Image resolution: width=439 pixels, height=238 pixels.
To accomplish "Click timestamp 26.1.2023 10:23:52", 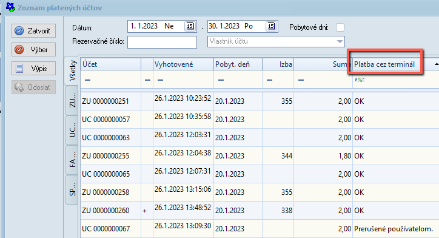I will click(183, 98).
